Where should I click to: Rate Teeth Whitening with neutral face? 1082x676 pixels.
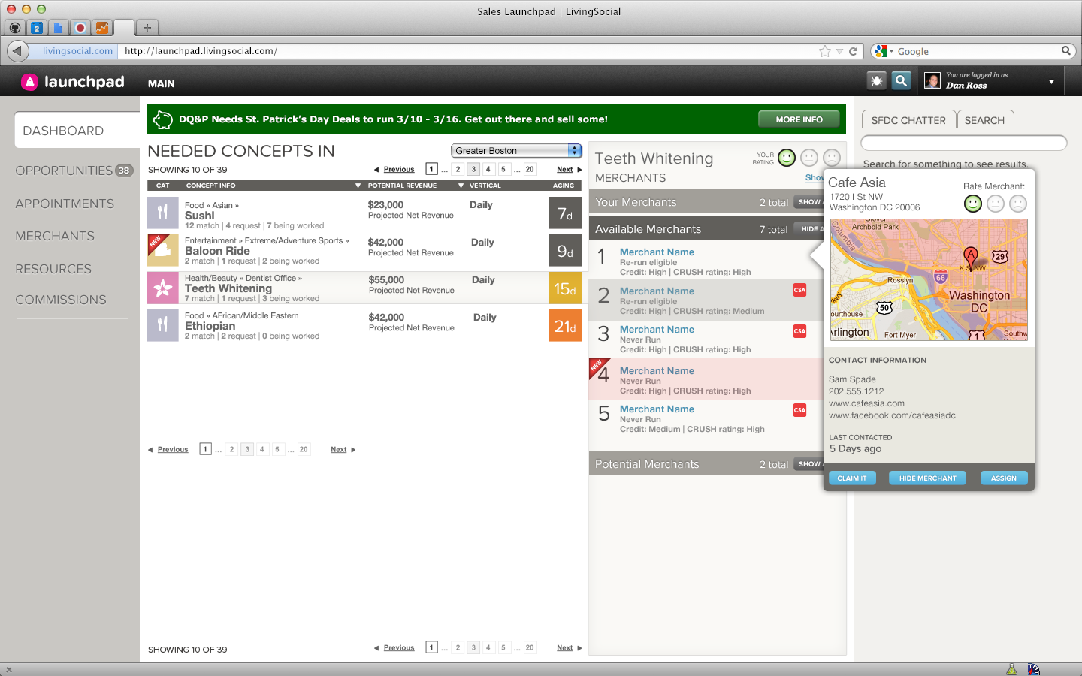(x=809, y=157)
